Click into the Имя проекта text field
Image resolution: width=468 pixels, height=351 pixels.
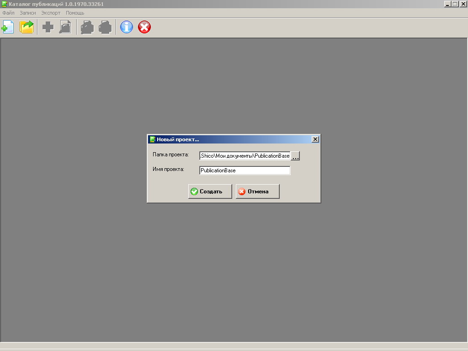coord(245,170)
